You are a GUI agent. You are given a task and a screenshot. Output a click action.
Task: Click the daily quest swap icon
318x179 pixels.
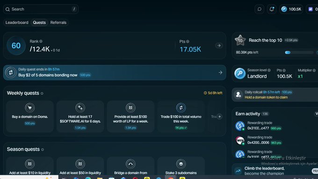click(11, 72)
